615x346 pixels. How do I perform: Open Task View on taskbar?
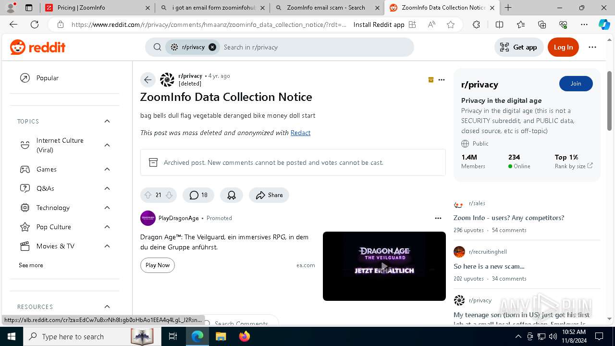pyautogui.click(x=173, y=336)
